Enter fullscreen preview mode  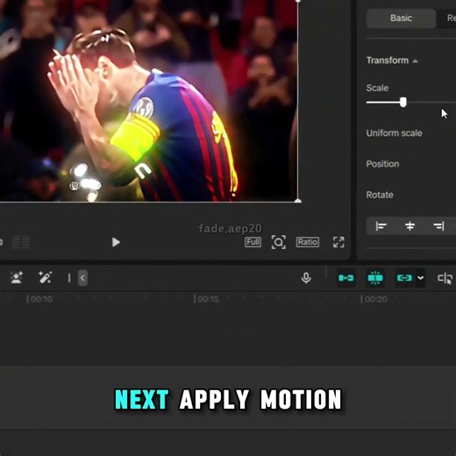tap(338, 242)
